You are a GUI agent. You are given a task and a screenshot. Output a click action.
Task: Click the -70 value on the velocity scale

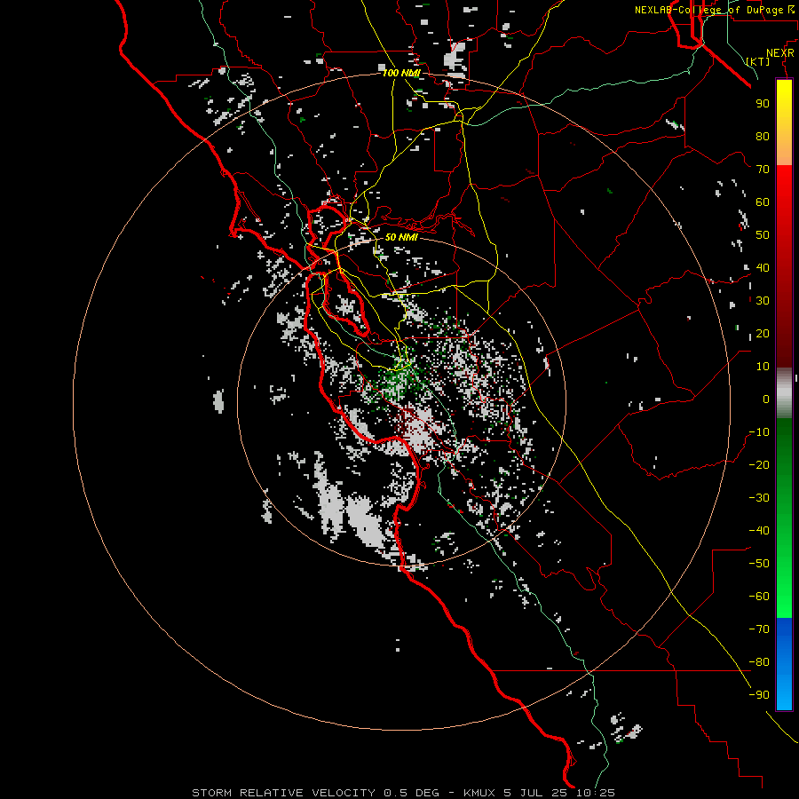pyautogui.click(x=759, y=629)
